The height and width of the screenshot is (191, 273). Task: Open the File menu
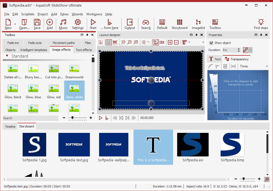(7, 14)
